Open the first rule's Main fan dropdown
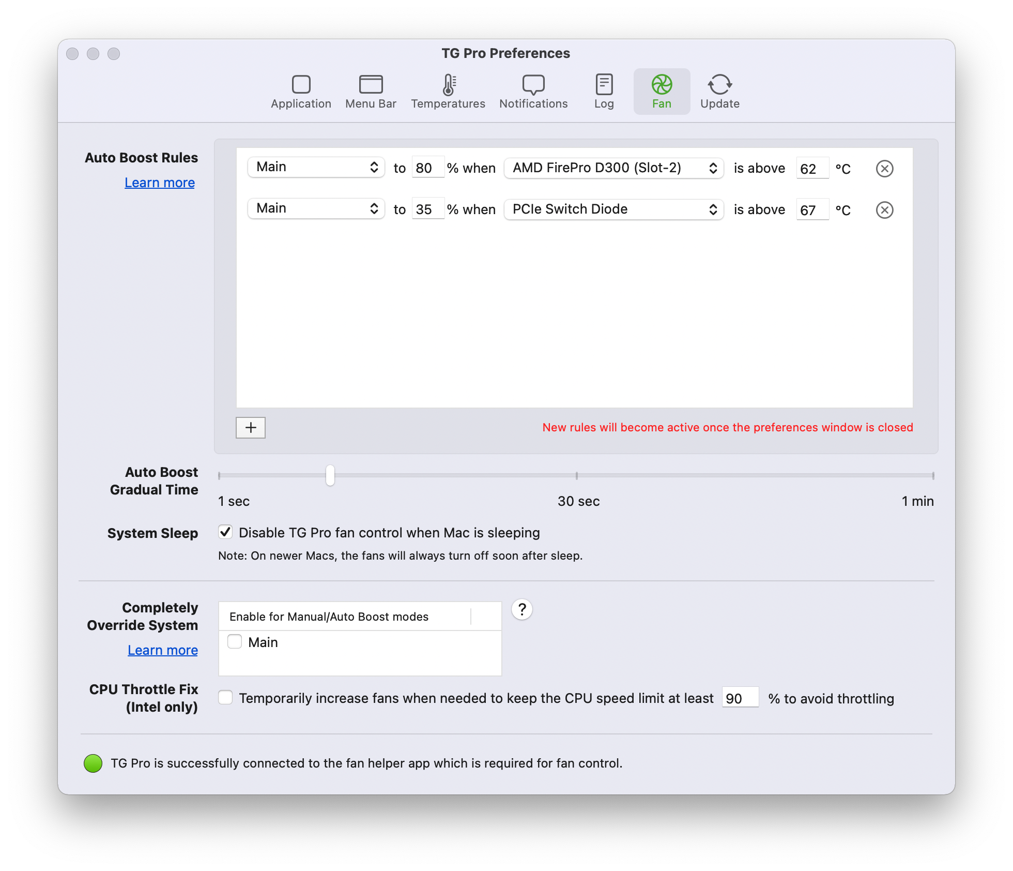 coord(315,167)
